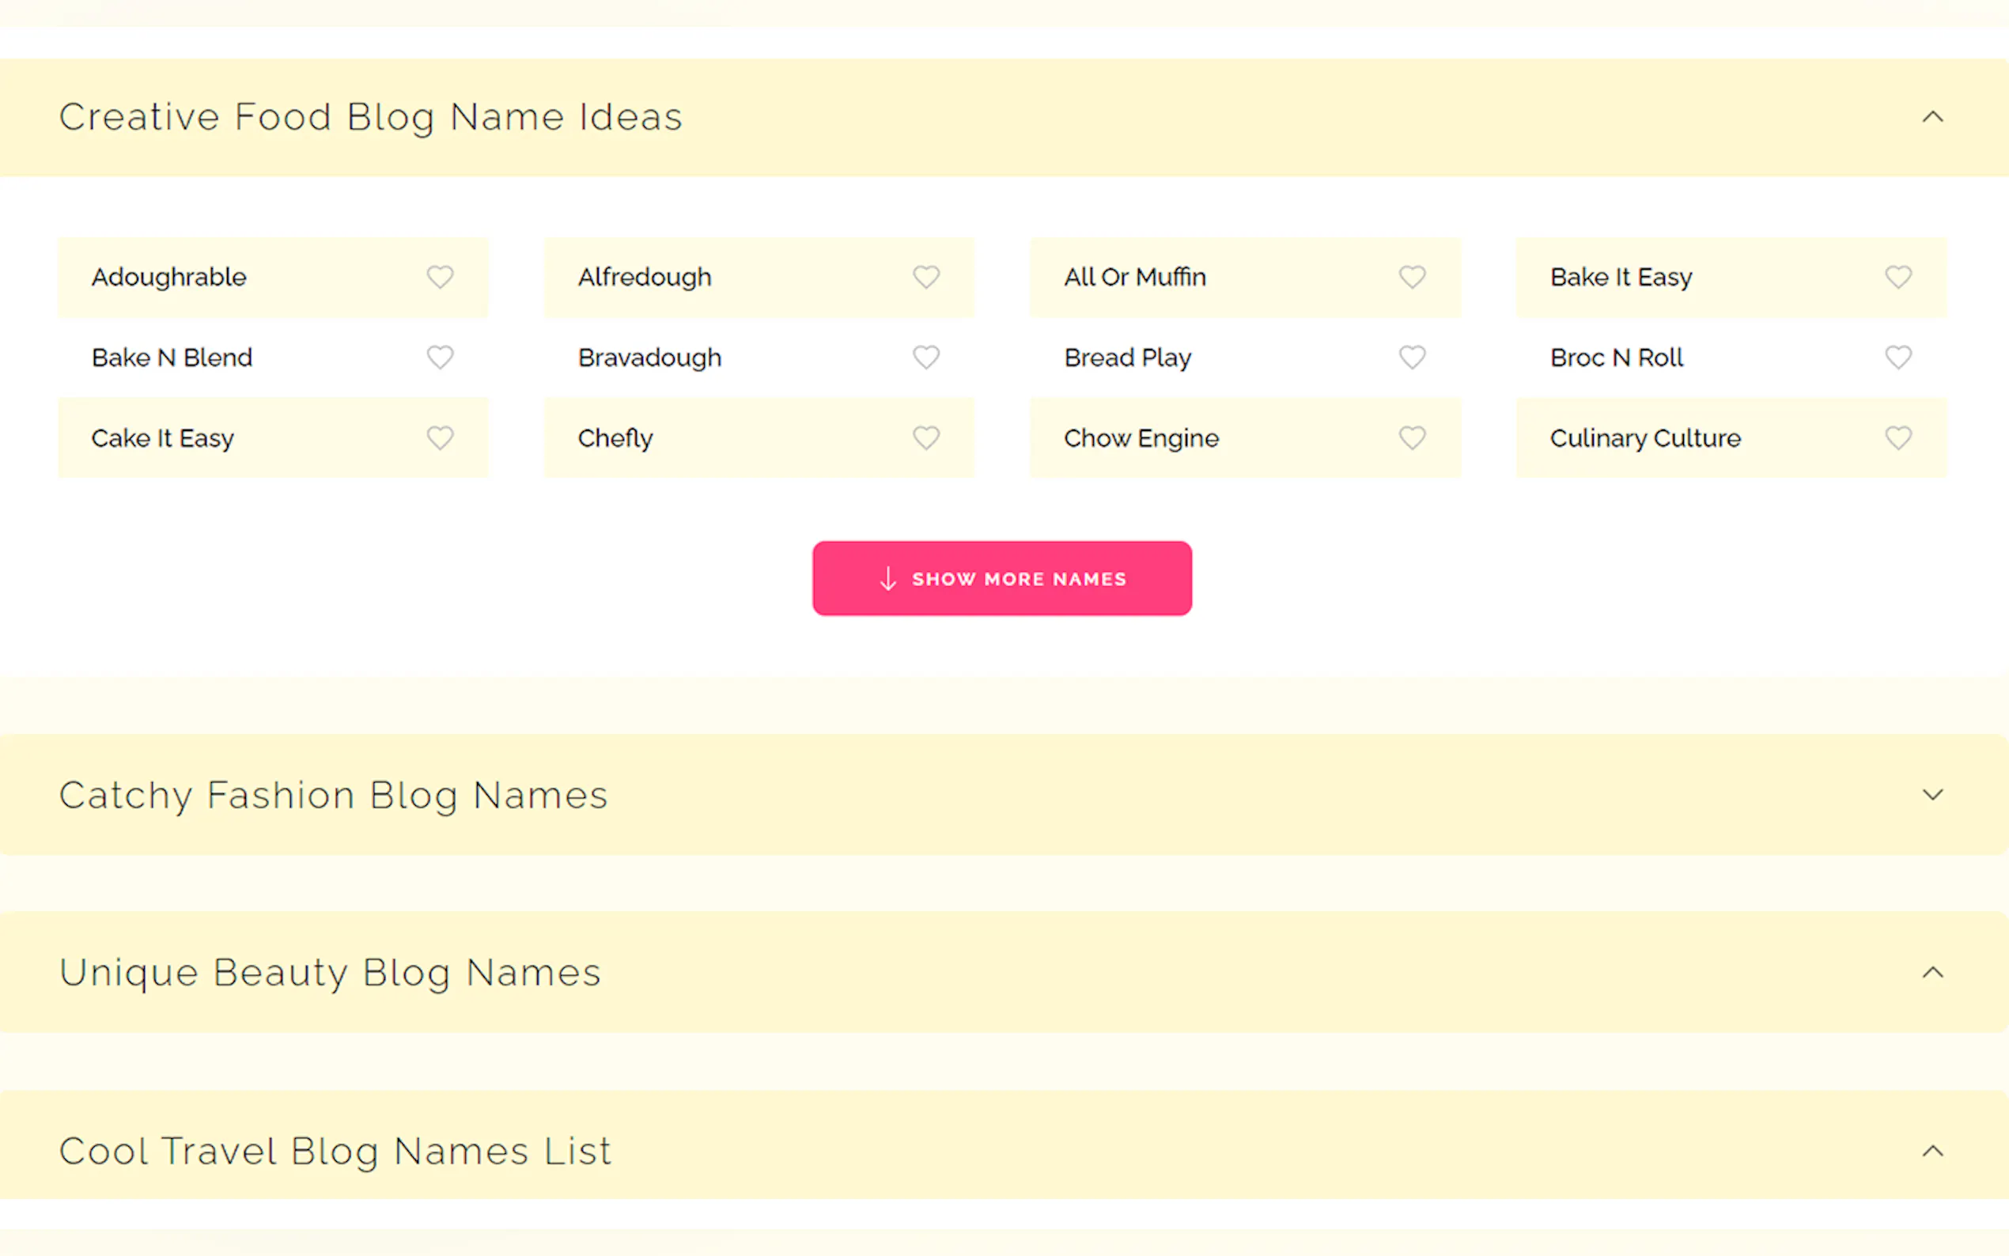
Task: Toggle favorite for Chow Engine
Action: [x=1412, y=437]
